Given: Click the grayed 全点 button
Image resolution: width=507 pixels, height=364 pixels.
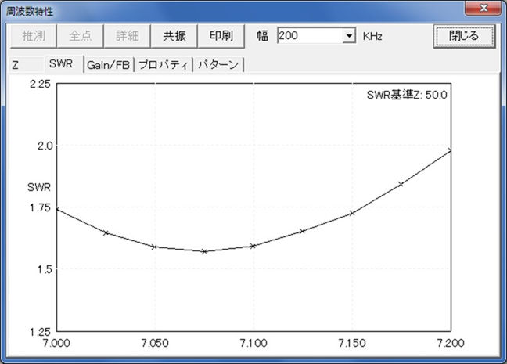Looking at the screenshot, I should pyautogui.click(x=80, y=36).
